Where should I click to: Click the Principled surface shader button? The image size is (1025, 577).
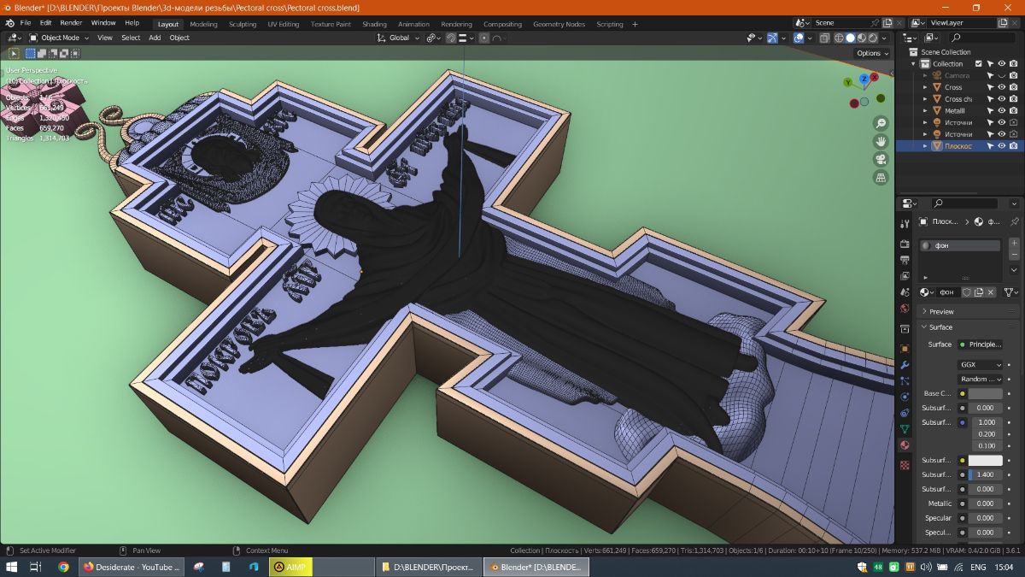pos(981,344)
